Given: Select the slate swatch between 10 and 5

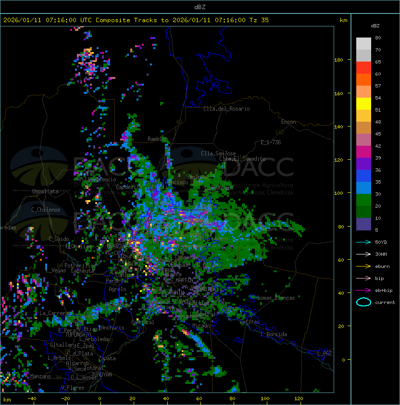Looking at the screenshot, I should [363, 224].
